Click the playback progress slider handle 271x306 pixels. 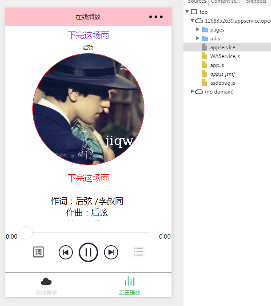point(26,233)
